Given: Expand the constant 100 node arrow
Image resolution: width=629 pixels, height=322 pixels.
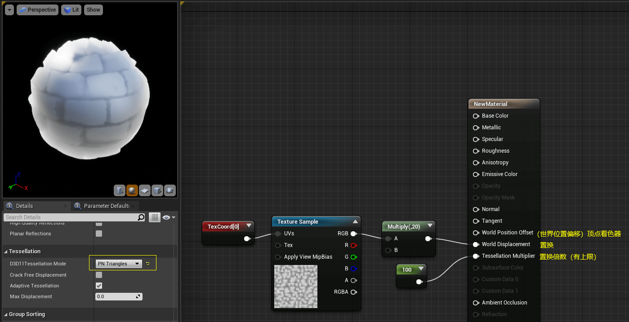Looking at the screenshot, I should 421,269.
